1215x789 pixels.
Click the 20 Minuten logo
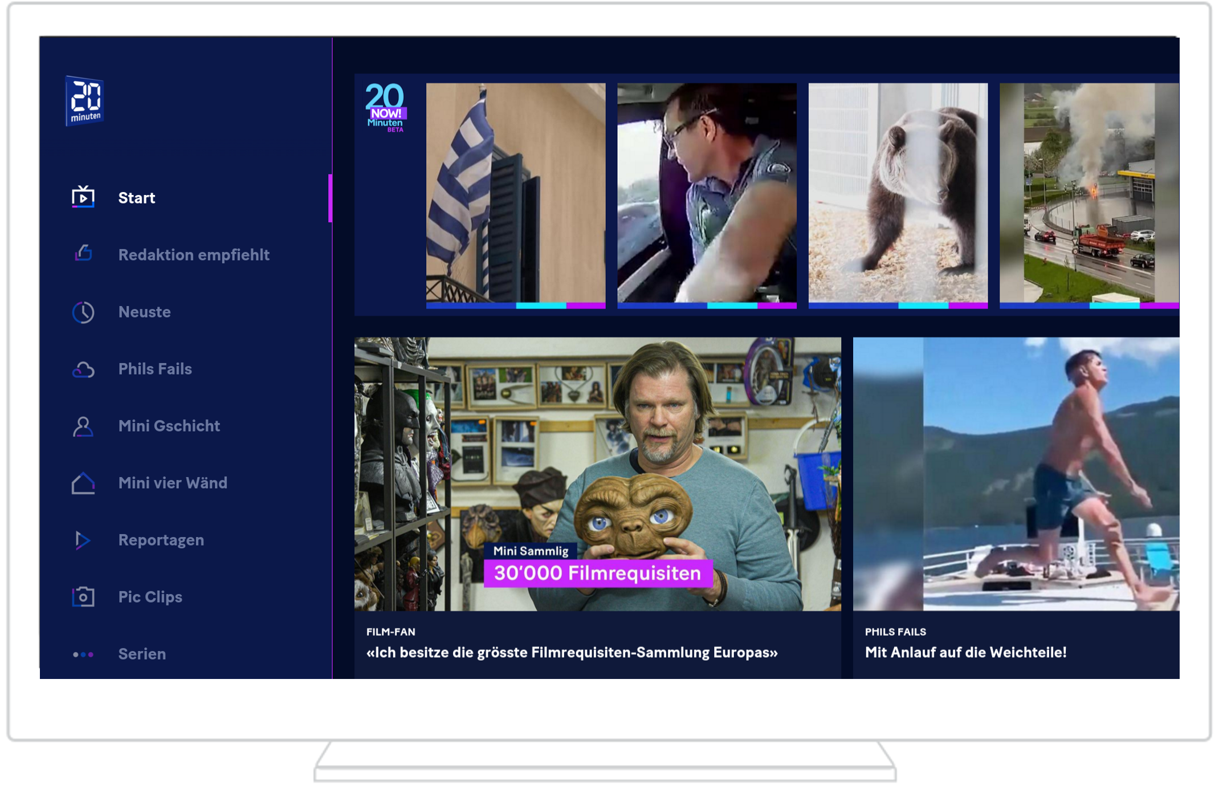click(x=84, y=101)
